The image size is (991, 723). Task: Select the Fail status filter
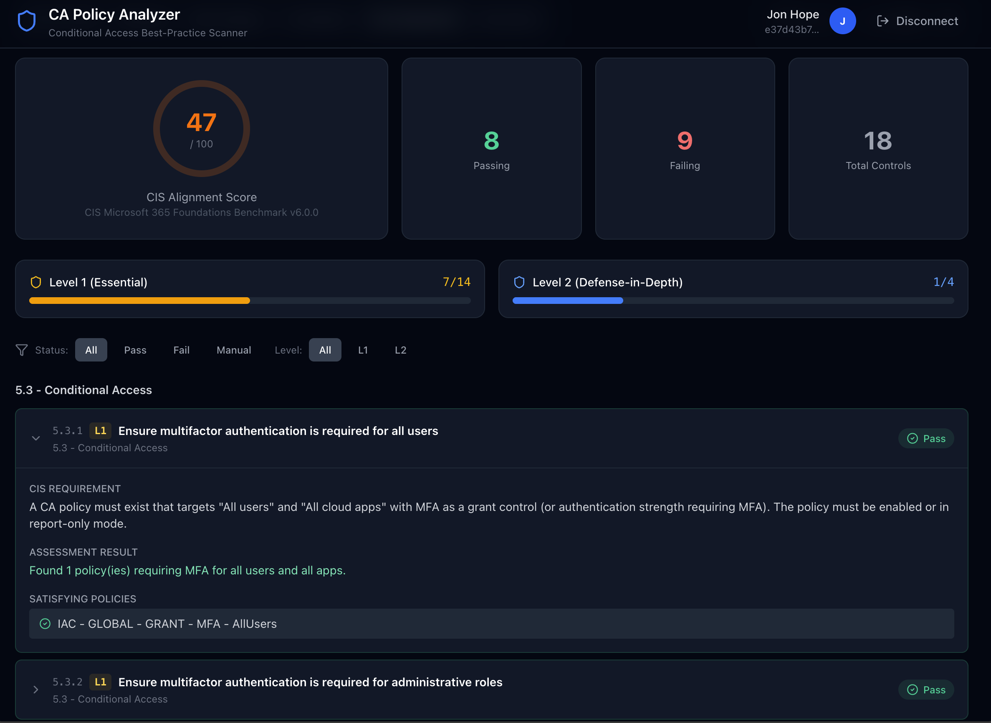[181, 350]
